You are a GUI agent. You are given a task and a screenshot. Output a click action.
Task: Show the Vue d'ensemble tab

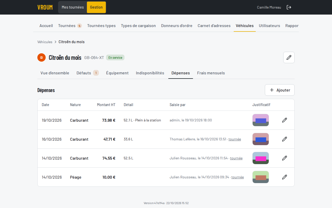(55, 73)
